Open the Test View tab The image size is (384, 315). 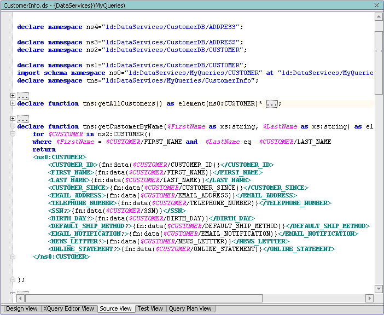[150, 308]
